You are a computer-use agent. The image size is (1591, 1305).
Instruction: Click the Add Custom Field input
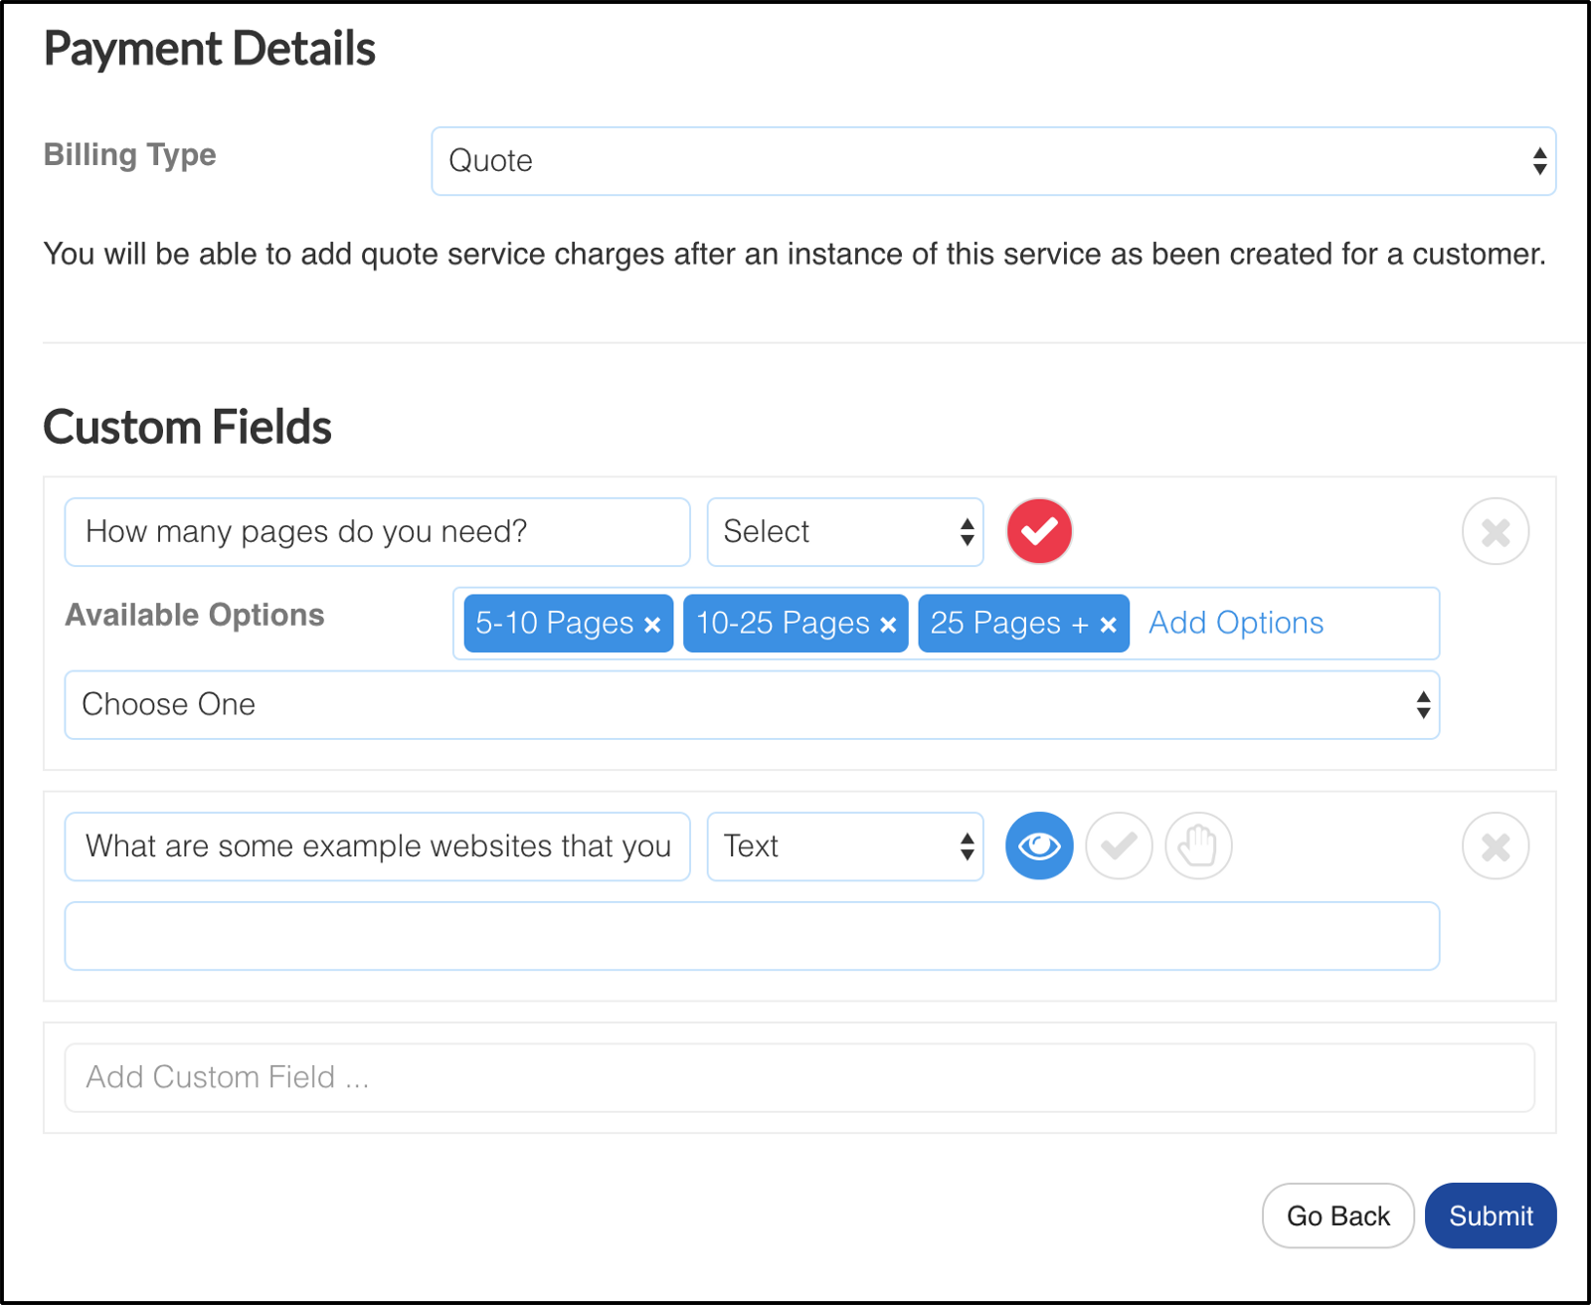[798, 1077]
